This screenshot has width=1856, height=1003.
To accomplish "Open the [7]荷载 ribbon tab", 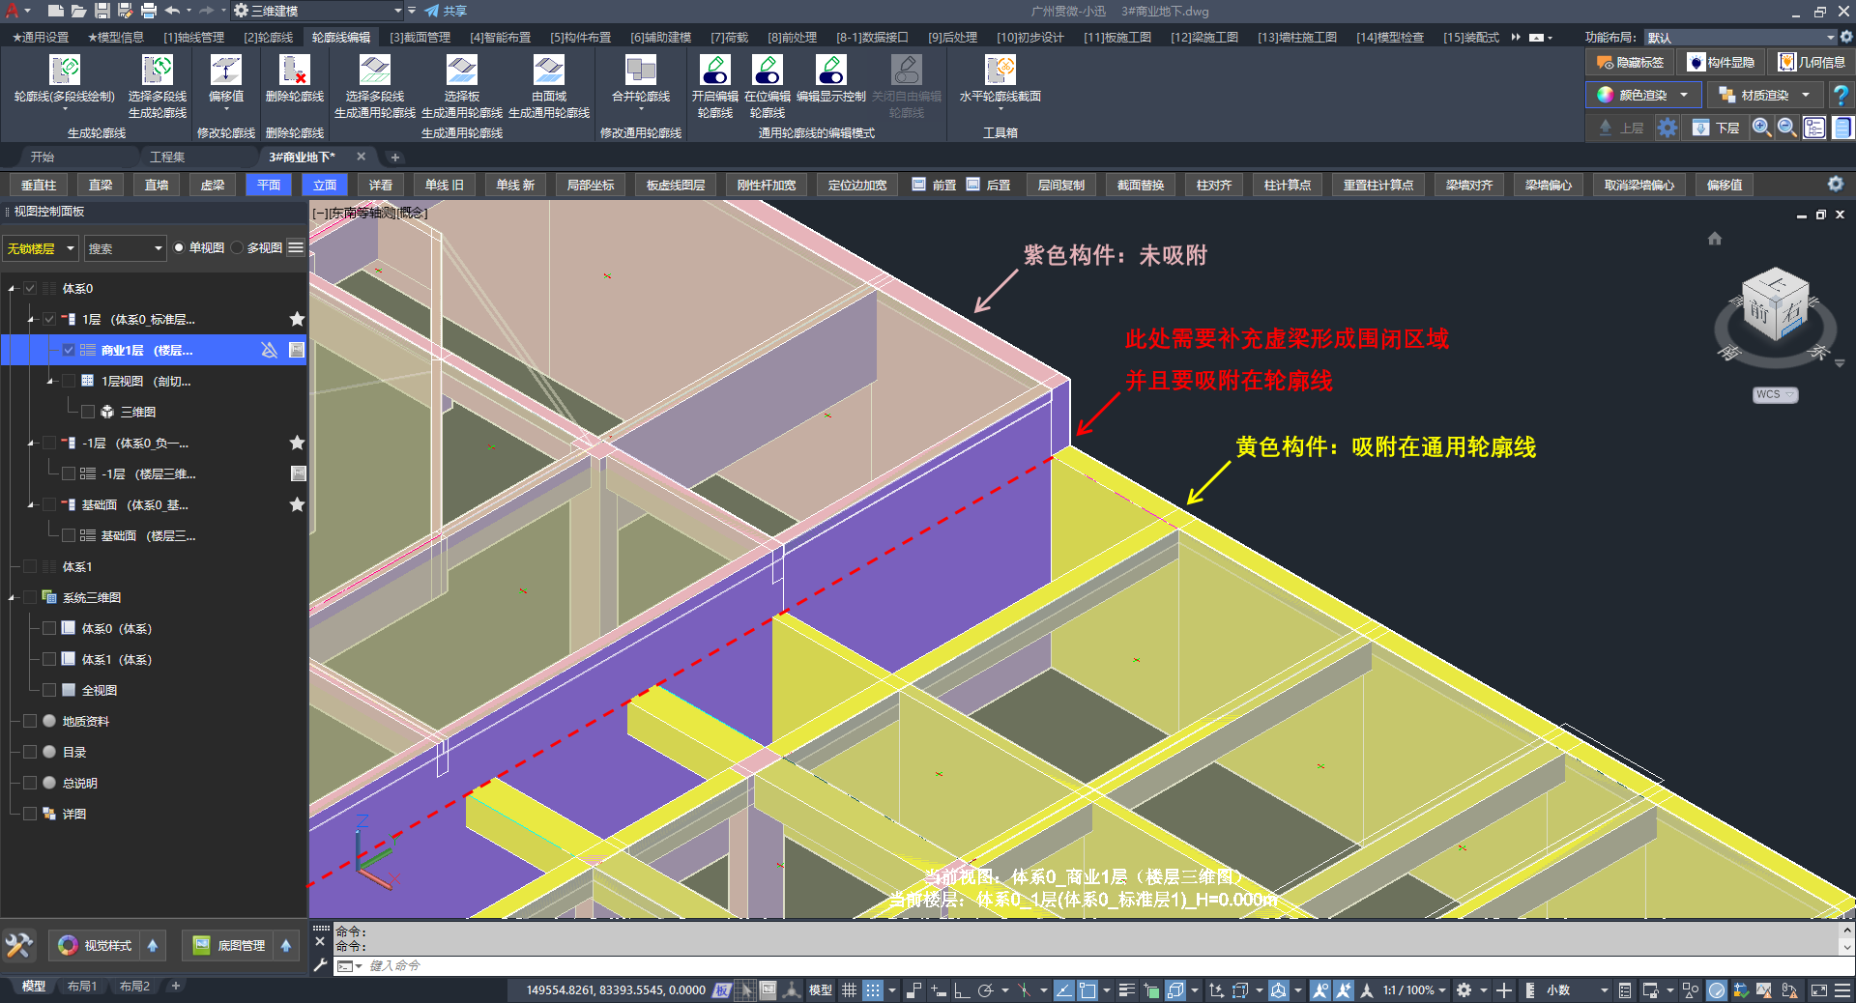I will click(x=729, y=38).
